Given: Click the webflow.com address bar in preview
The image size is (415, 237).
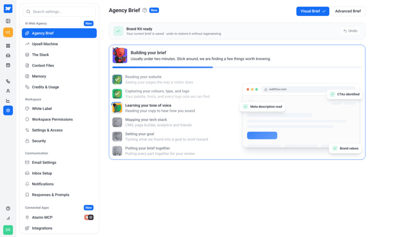Looking at the screenshot, I should pyautogui.click(x=308, y=90).
